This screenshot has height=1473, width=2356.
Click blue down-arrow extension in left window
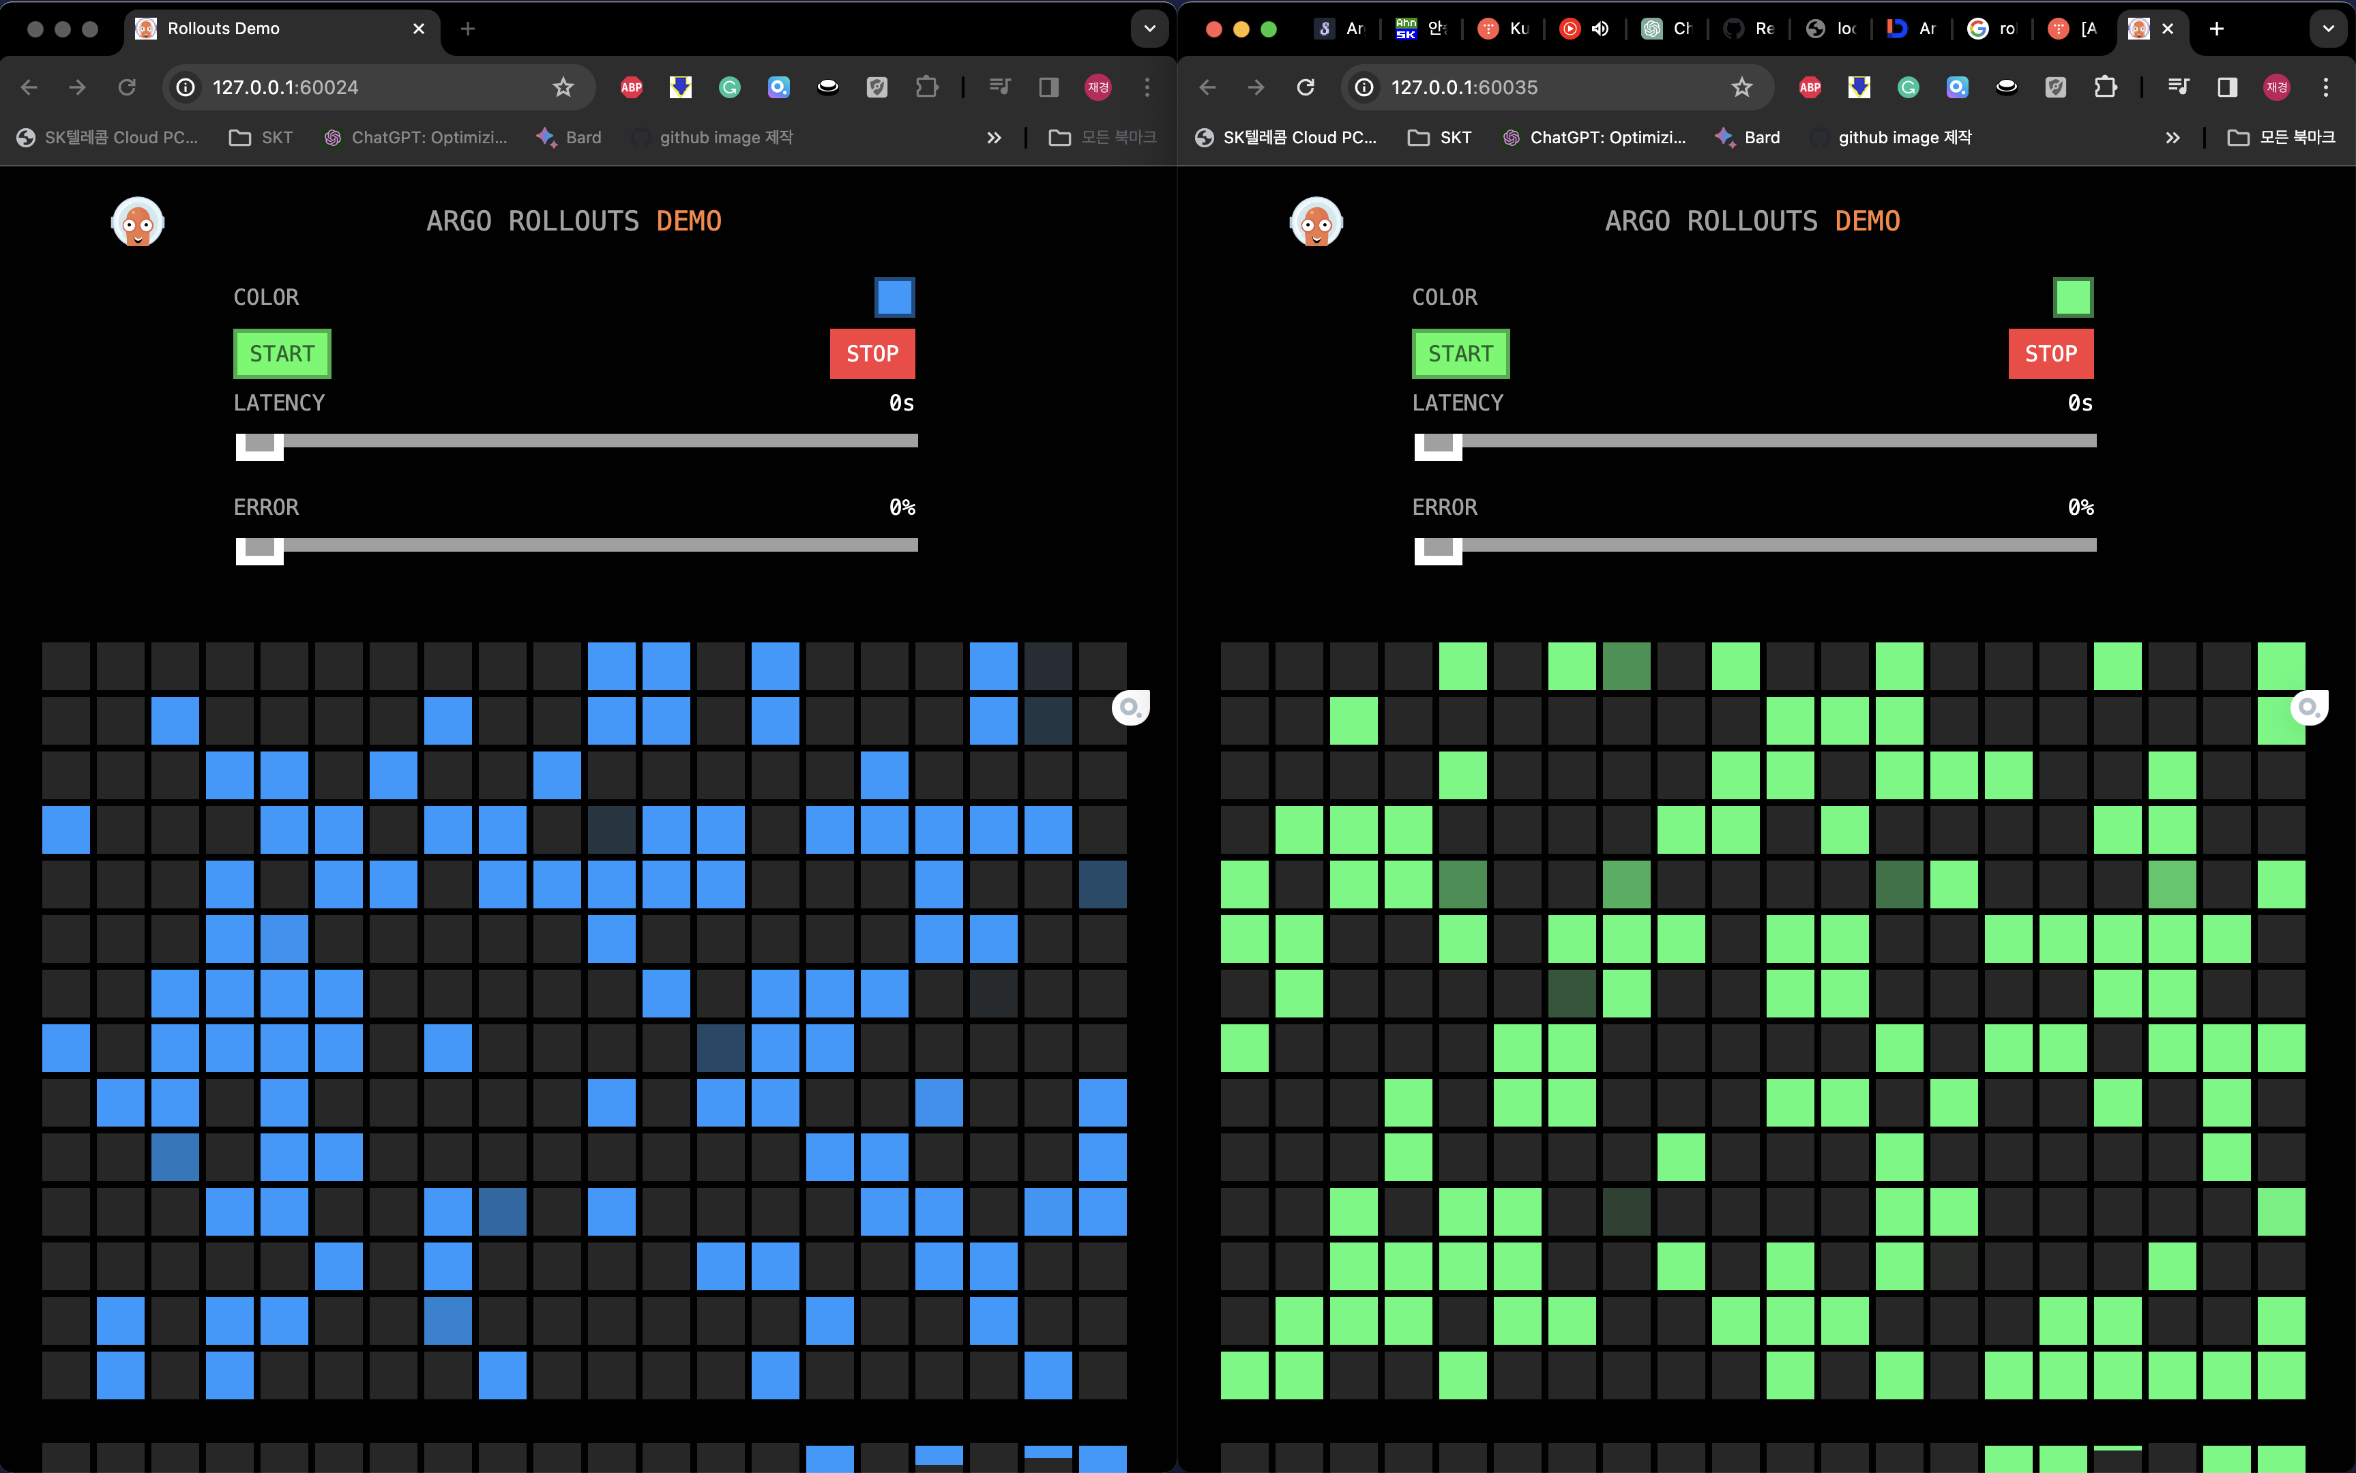[681, 88]
